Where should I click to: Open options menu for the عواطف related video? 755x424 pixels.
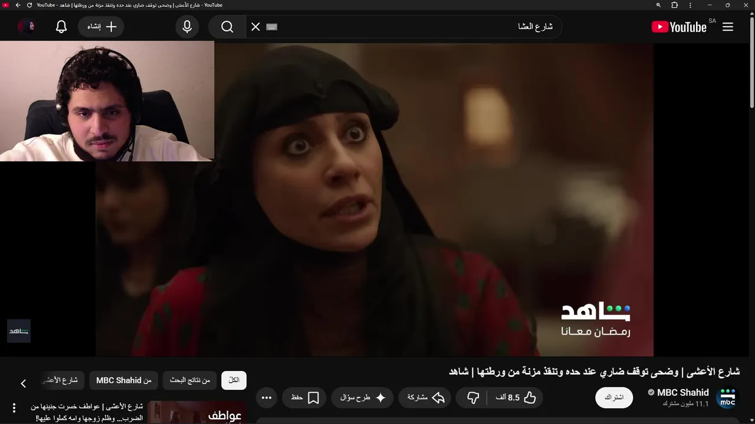14,408
